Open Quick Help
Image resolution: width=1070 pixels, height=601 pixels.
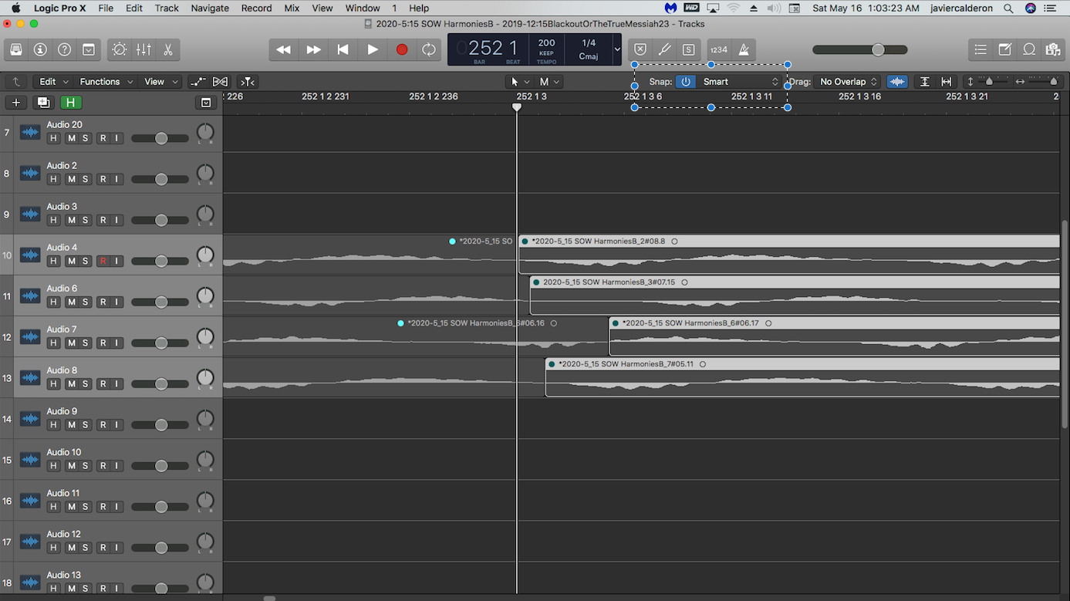coord(65,49)
